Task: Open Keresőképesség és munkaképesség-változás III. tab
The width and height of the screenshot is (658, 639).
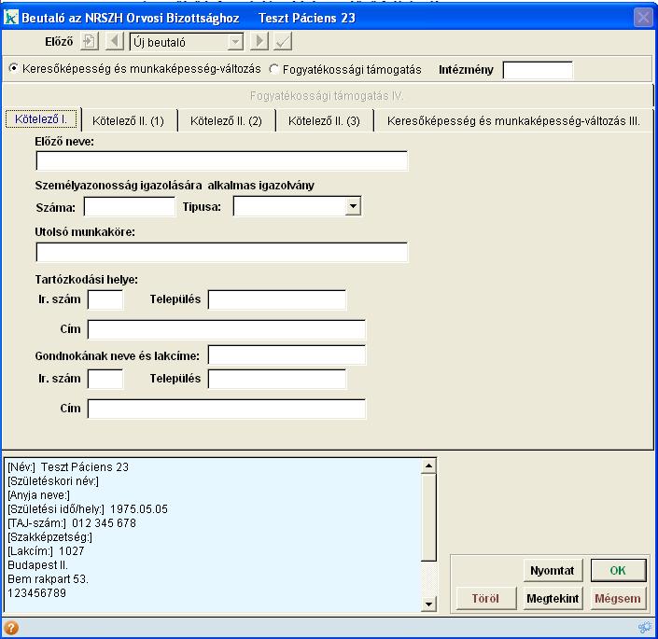Action: click(x=512, y=120)
